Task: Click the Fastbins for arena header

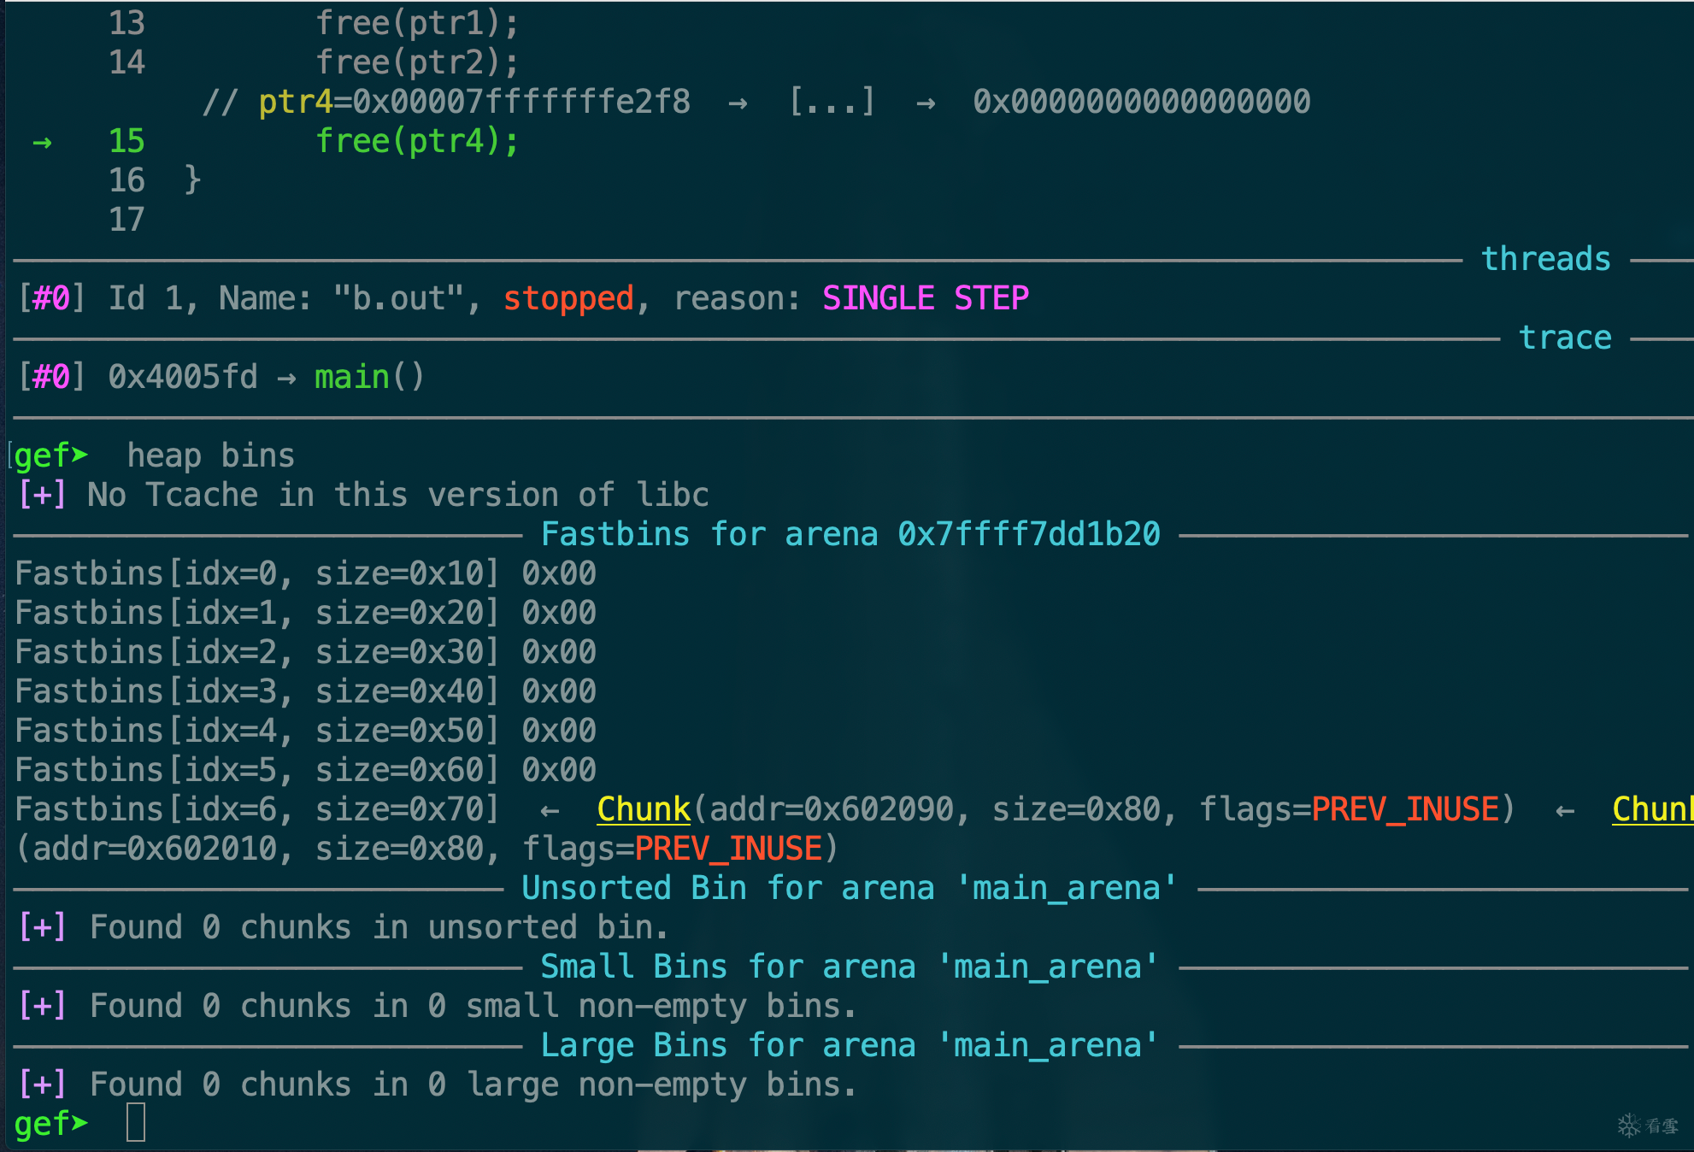Action: pyautogui.click(x=850, y=534)
